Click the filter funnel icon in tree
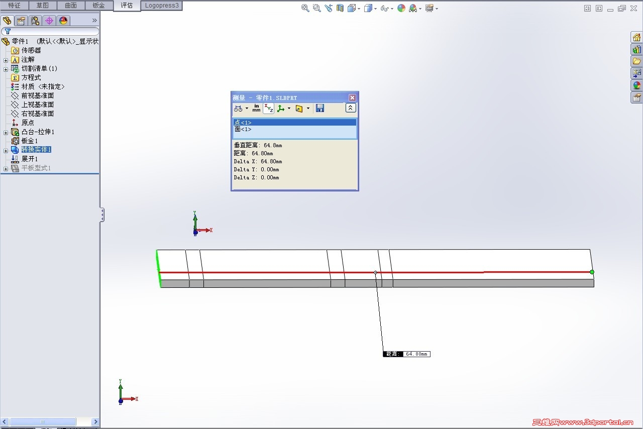 [x=8, y=31]
